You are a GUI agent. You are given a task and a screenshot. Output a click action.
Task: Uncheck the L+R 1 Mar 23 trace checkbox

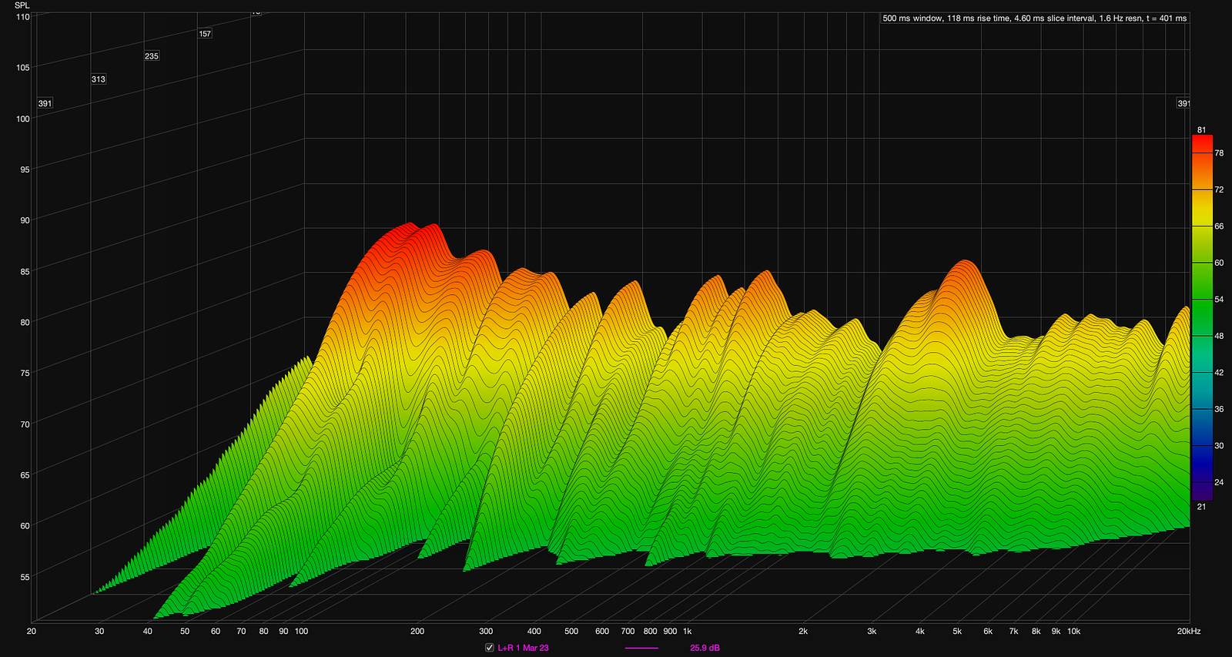[x=490, y=648]
